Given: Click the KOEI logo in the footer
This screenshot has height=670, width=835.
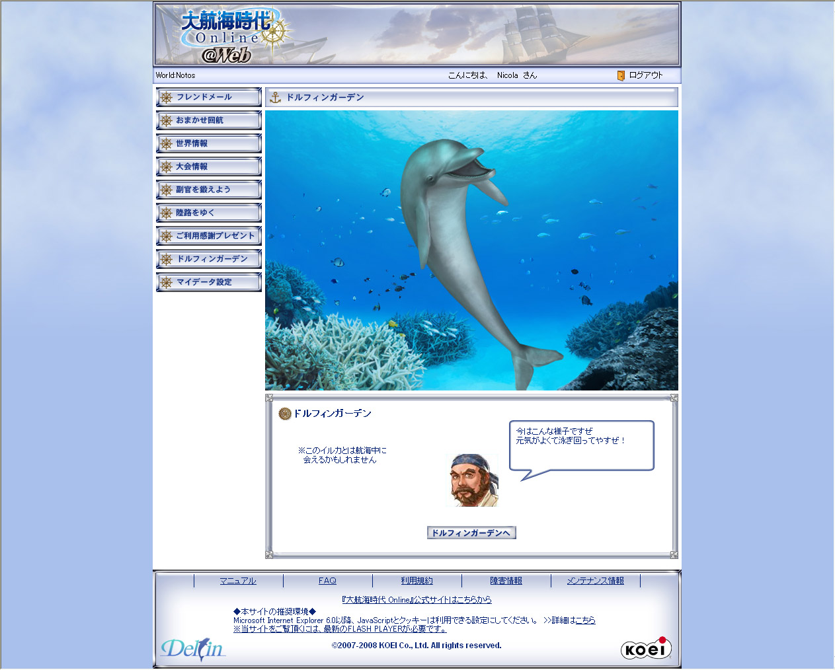Looking at the screenshot, I should pos(646,649).
